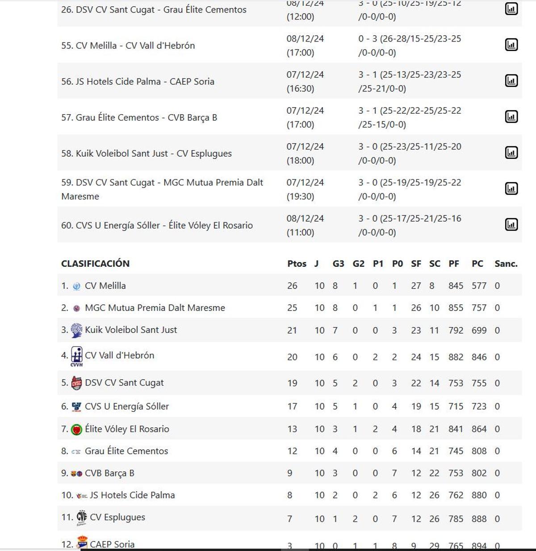Screen dimensions: 536x551
Task: Open the MGC Mutua Premia Dalt Maresme team page
Action: (154, 307)
